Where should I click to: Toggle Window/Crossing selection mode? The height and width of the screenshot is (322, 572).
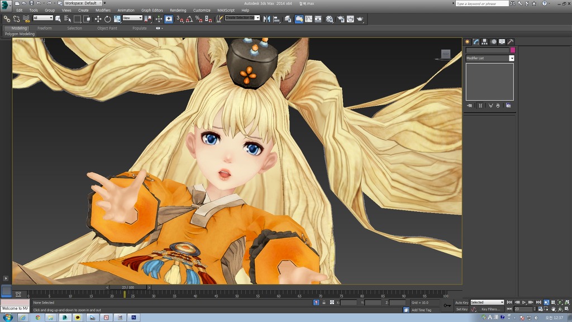87,18
